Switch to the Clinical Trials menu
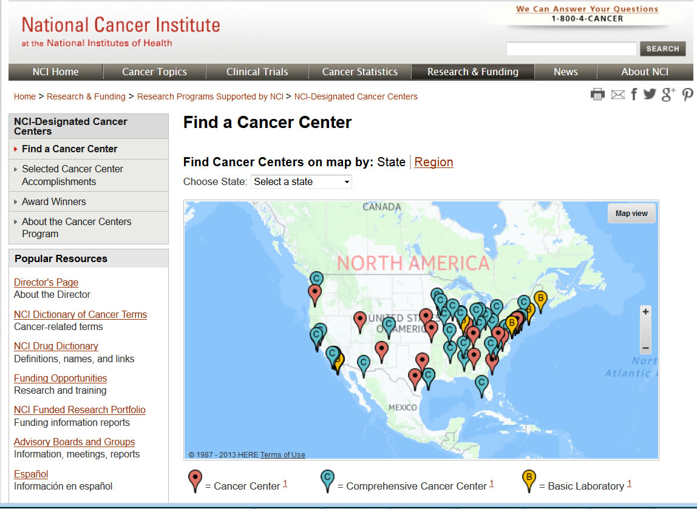 [x=257, y=72]
